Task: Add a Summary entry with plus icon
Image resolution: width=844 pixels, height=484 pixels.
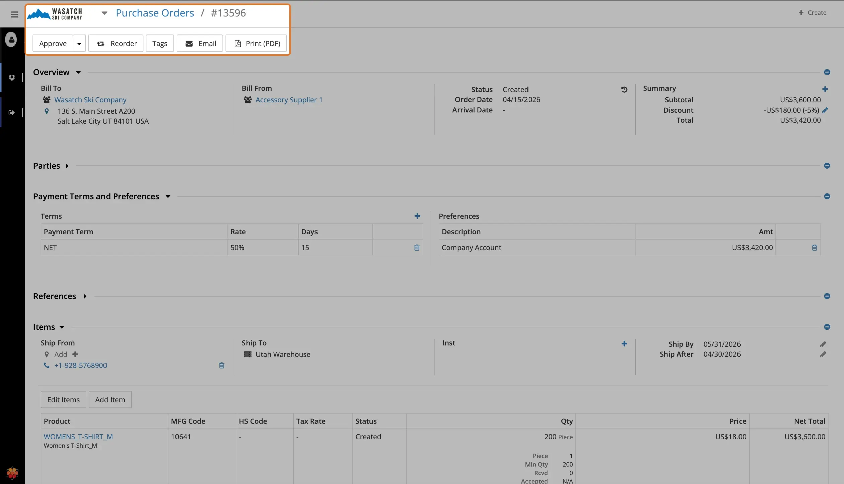Action: 825,89
